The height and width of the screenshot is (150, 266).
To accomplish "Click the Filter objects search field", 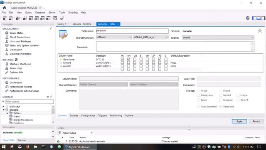I will pos(30,102).
